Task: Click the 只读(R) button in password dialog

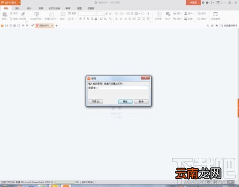Action: click(96, 102)
